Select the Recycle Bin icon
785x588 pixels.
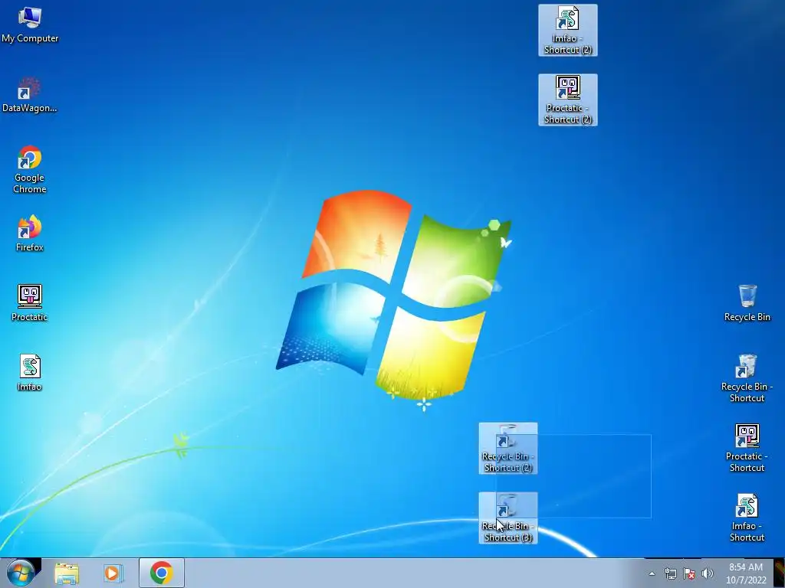pos(747,303)
